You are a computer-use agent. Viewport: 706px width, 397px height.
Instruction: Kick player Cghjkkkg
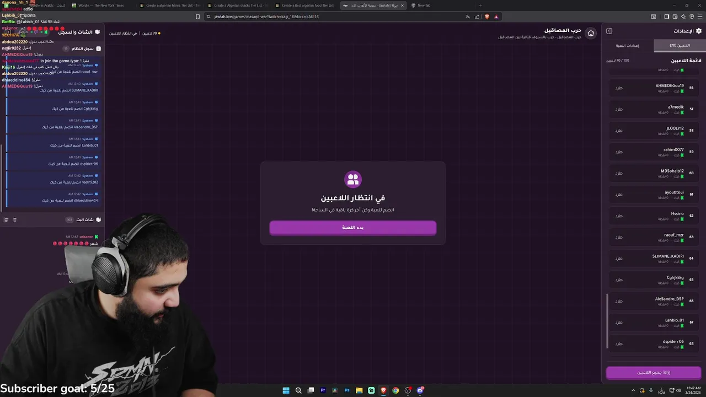pyautogui.click(x=619, y=280)
